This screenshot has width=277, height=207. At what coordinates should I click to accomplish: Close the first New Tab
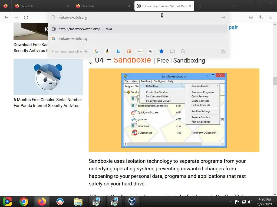68,6
